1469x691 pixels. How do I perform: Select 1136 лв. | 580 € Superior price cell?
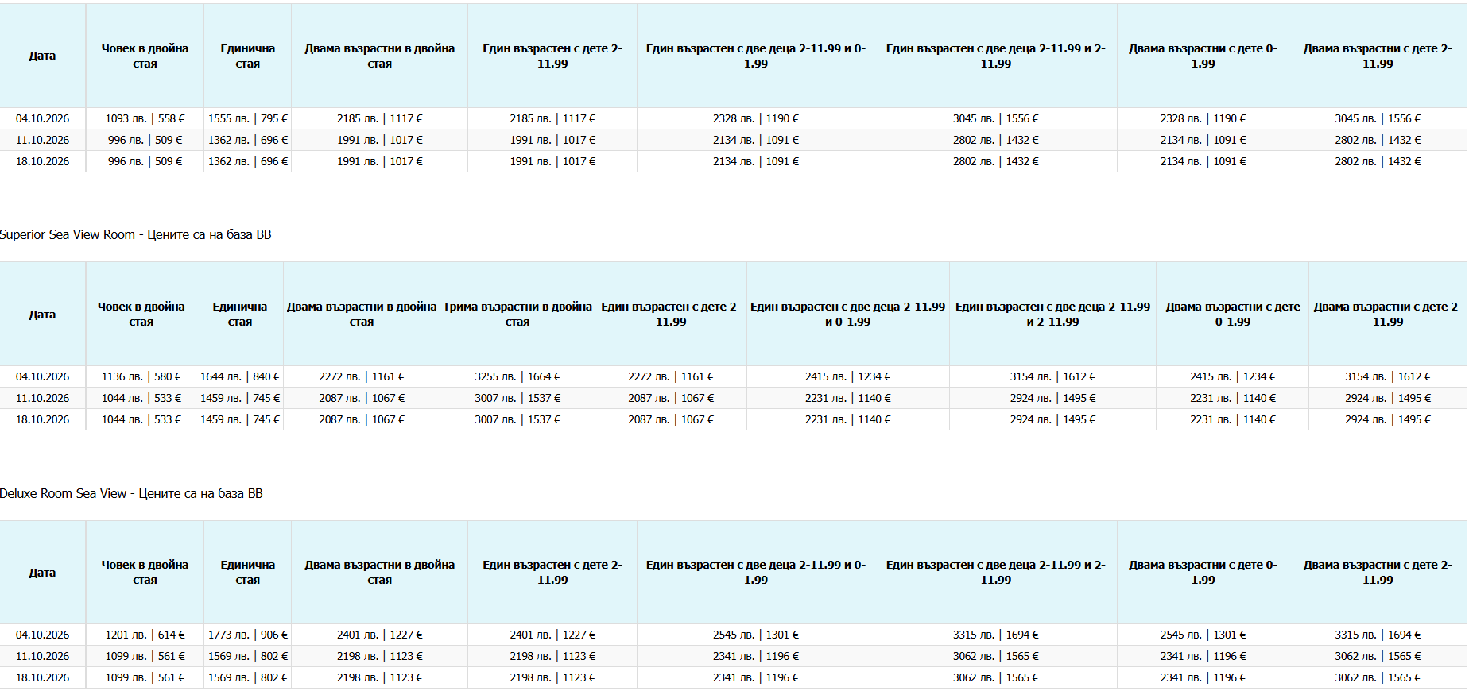[141, 376]
